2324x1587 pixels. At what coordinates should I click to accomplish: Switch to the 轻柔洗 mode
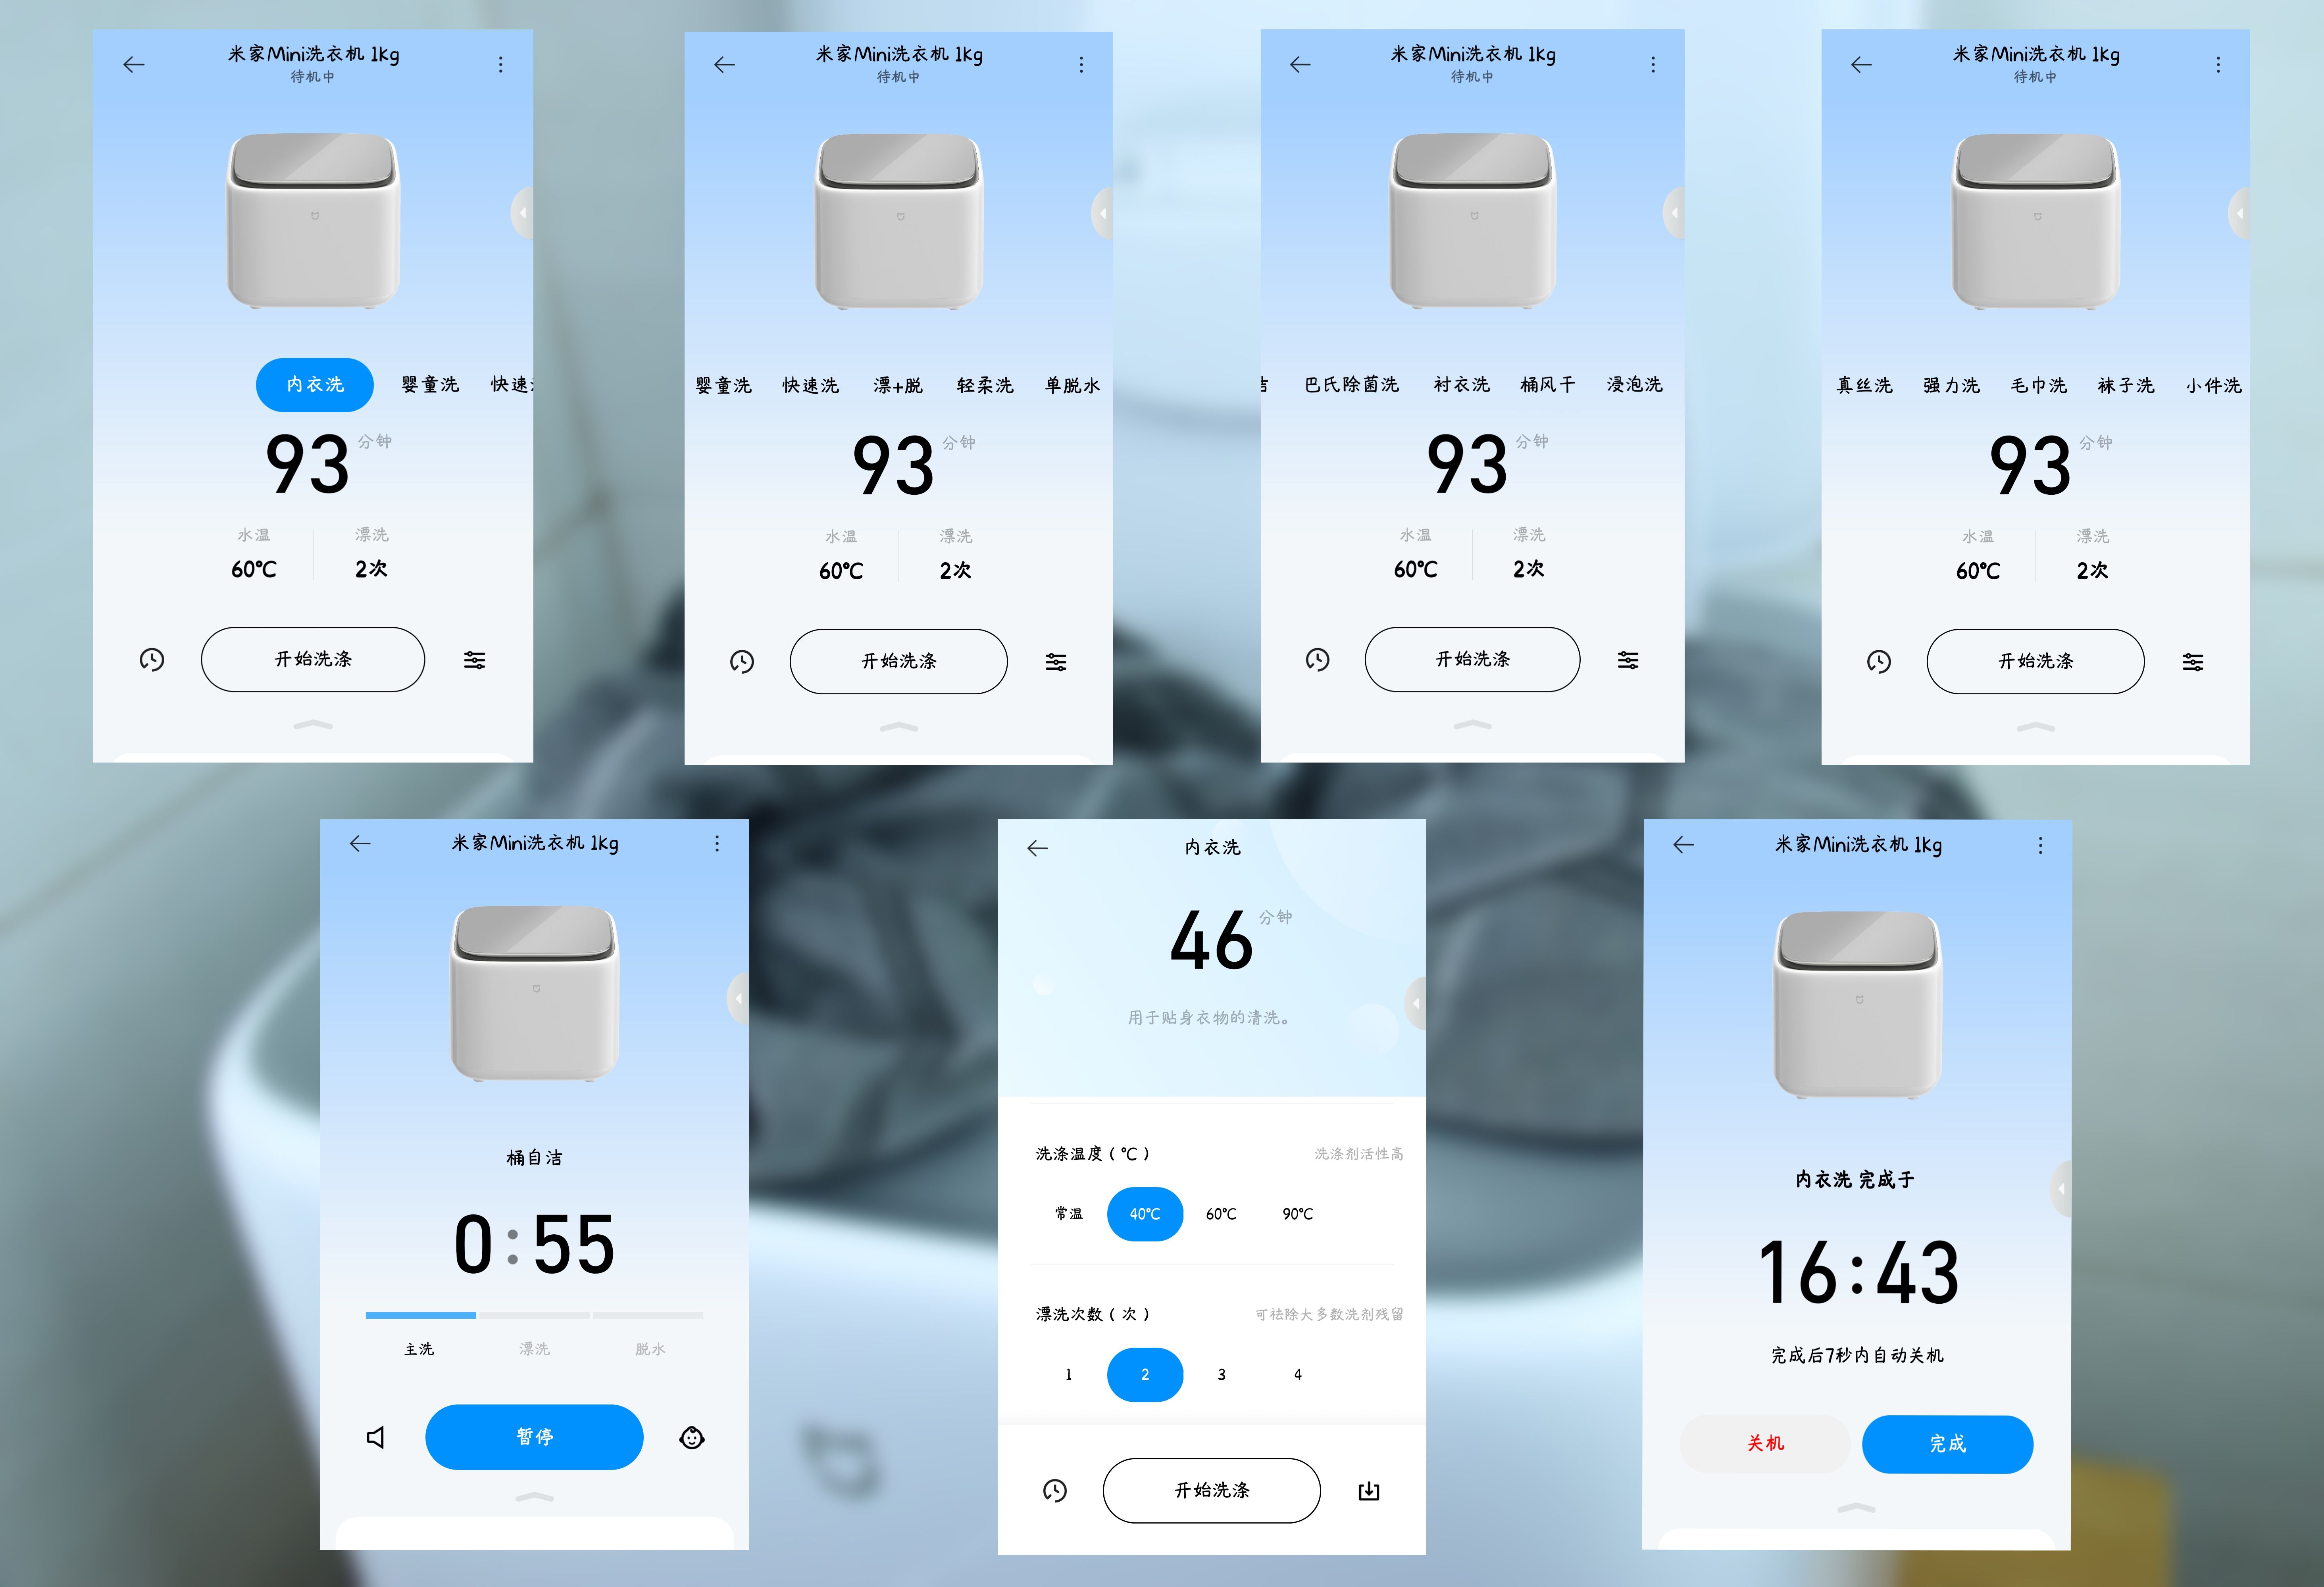(x=985, y=386)
